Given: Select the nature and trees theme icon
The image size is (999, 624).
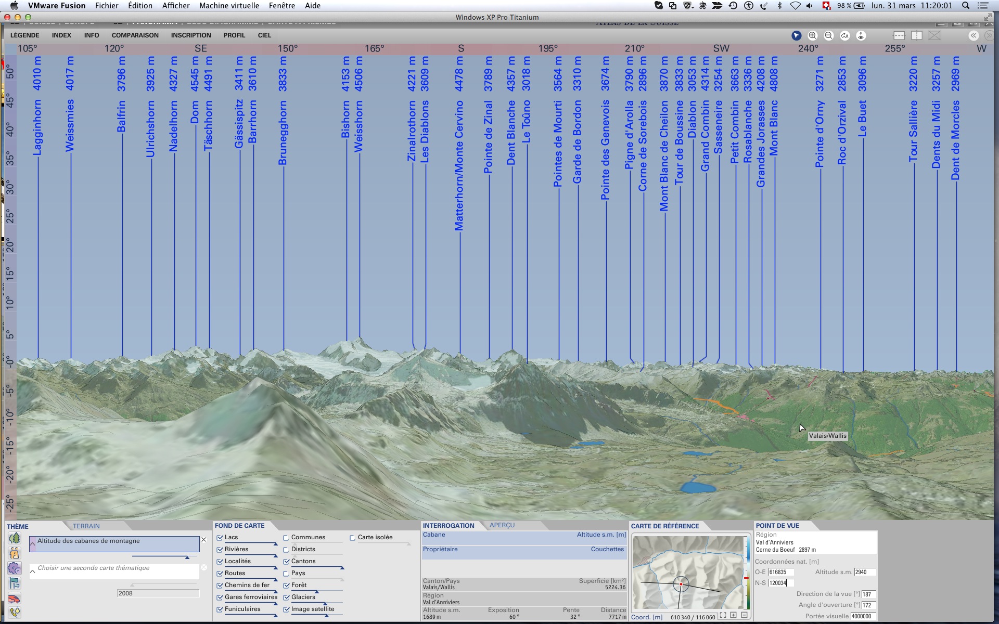Looking at the screenshot, I should coord(15,538).
